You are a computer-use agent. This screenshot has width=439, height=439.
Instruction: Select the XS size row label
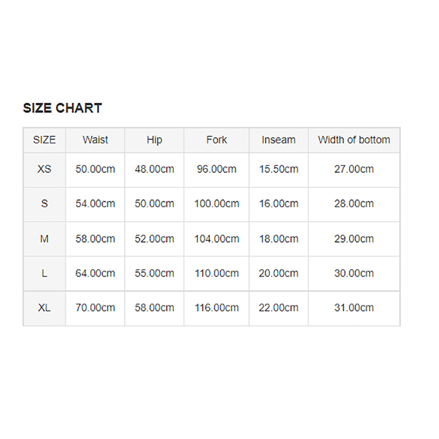[x=44, y=169]
